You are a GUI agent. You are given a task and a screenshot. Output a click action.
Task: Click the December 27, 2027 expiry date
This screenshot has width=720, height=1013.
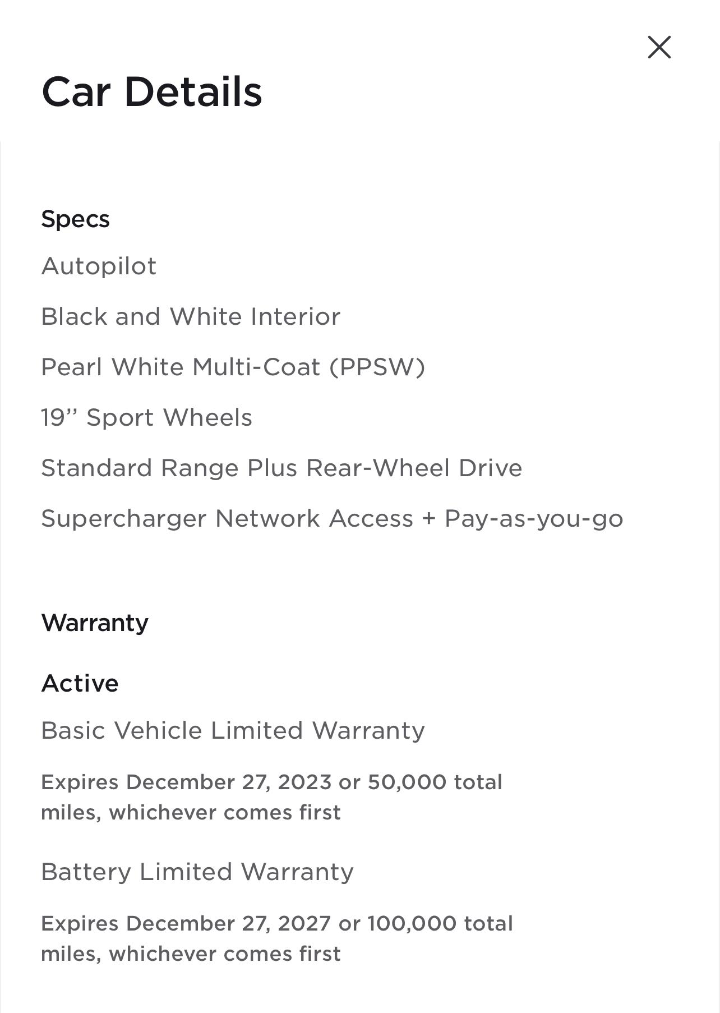229,923
